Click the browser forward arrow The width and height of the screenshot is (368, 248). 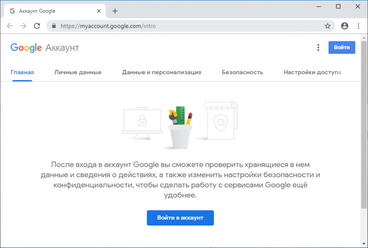[23, 26]
